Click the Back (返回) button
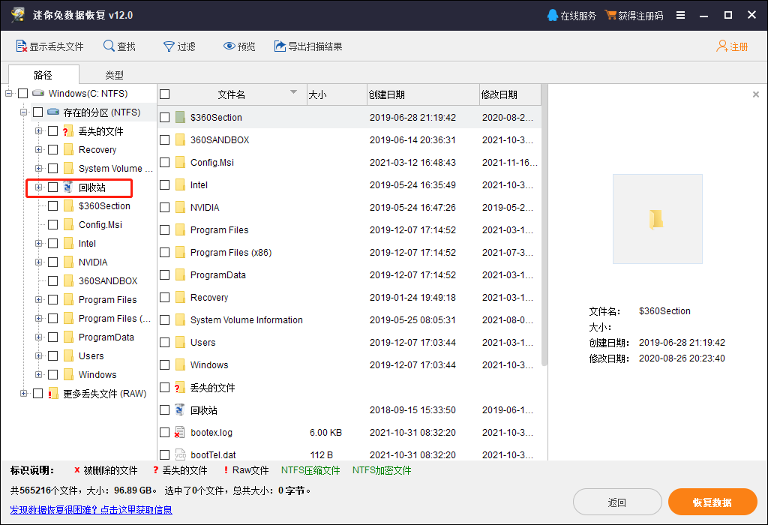This screenshot has height=525, width=768. tap(617, 502)
